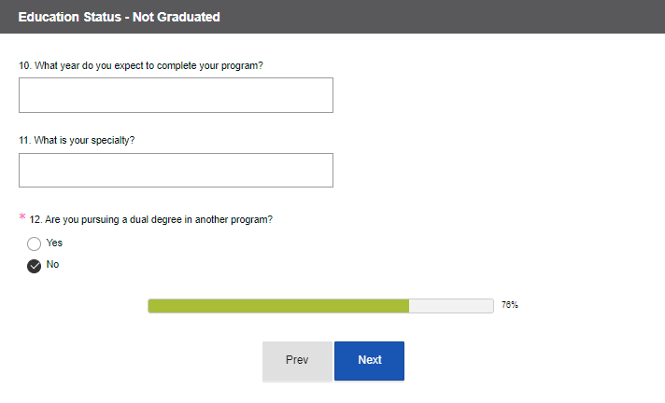Focus the expected completion year field
Screen dimensions: 665x403
click(176, 95)
